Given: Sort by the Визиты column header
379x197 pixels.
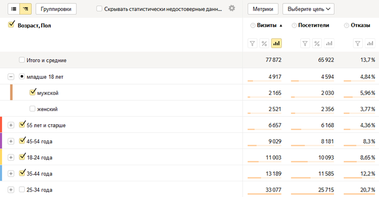Looking at the screenshot, I should click(266, 25).
